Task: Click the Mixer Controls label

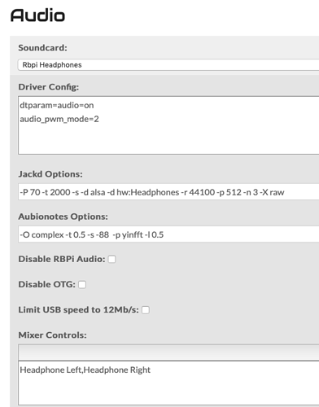Action: tap(52, 335)
